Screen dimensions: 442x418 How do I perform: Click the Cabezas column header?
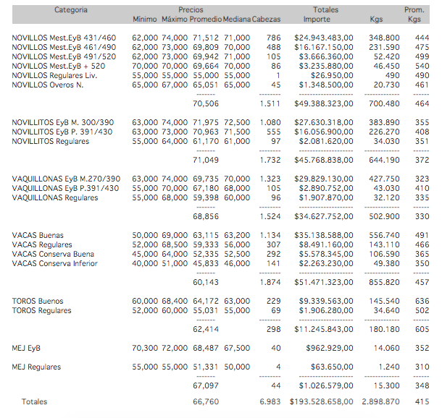[268, 20]
